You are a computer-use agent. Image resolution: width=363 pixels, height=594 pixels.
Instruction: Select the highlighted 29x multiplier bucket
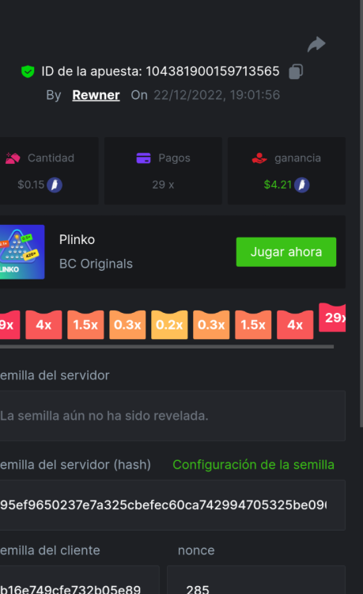(x=332, y=318)
